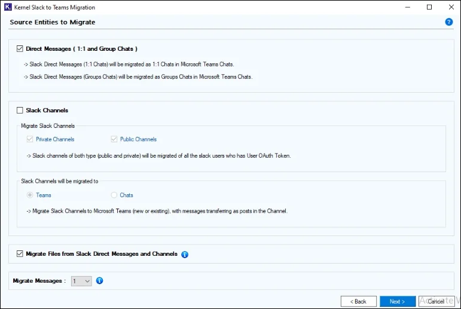Expand the Migrate Messages dropdown
The height and width of the screenshot is (309, 461).
point(81,281)
